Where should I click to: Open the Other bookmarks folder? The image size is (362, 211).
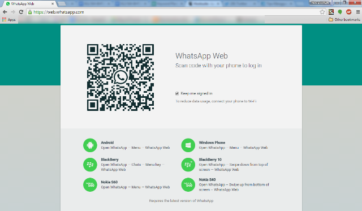344,20
